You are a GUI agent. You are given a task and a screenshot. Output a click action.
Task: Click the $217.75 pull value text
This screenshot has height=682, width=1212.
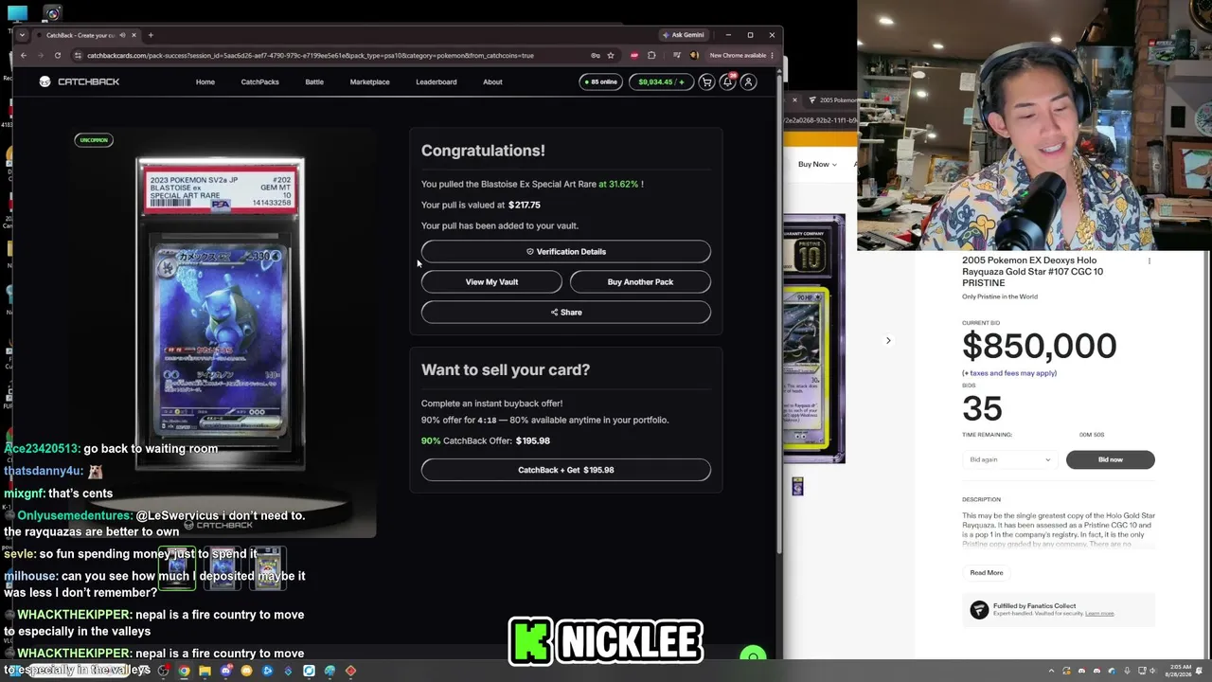(x=525, y=205)
